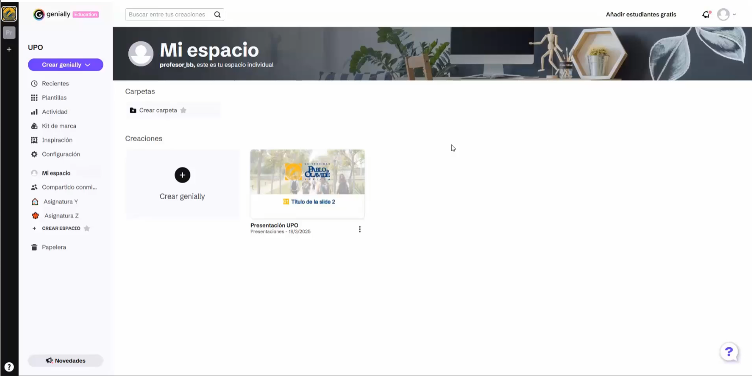Open the purple help question bubble
The height and width of the screenshot is (376, 752).
coord(729,352)
